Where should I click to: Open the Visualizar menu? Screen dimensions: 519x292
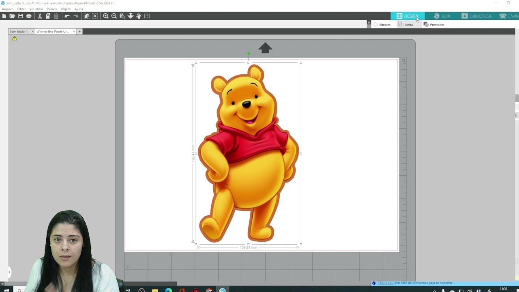click(36, 9)
